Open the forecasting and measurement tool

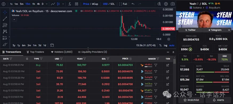click(5, 38)
